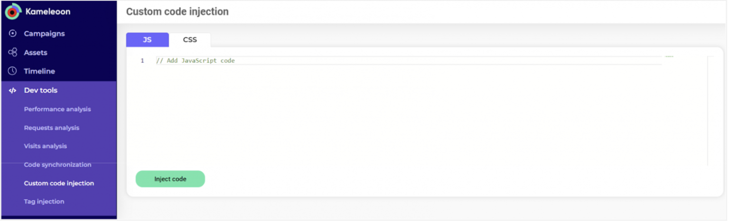Screen dimensions: 729x221
Task: Go to Code synchronization
Action: (x=57, y=165)
